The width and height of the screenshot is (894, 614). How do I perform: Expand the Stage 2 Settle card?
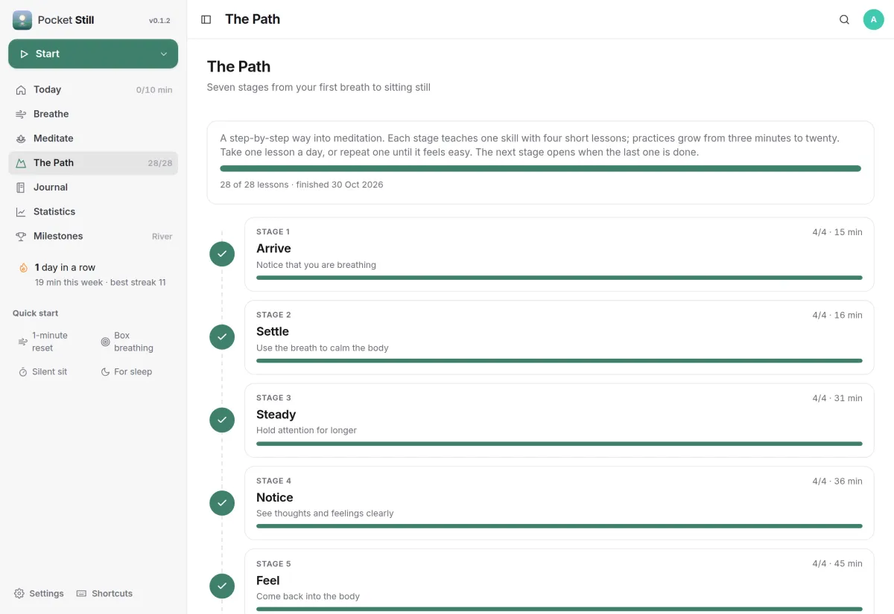click(559, 337)
